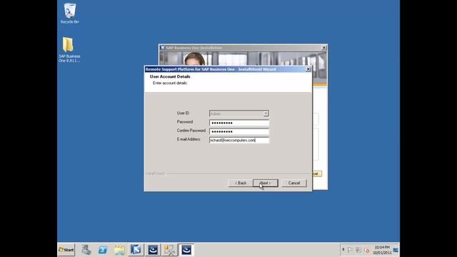Switch to SAP Business One installer taskbar icon
This screenshot has height=257, width=457.
[136, 250]
